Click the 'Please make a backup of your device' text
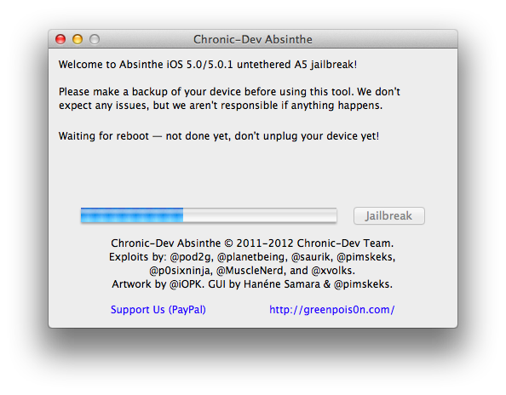Viewport: 506px width, 395px height. pyautogui.click(x=229, y=92)
